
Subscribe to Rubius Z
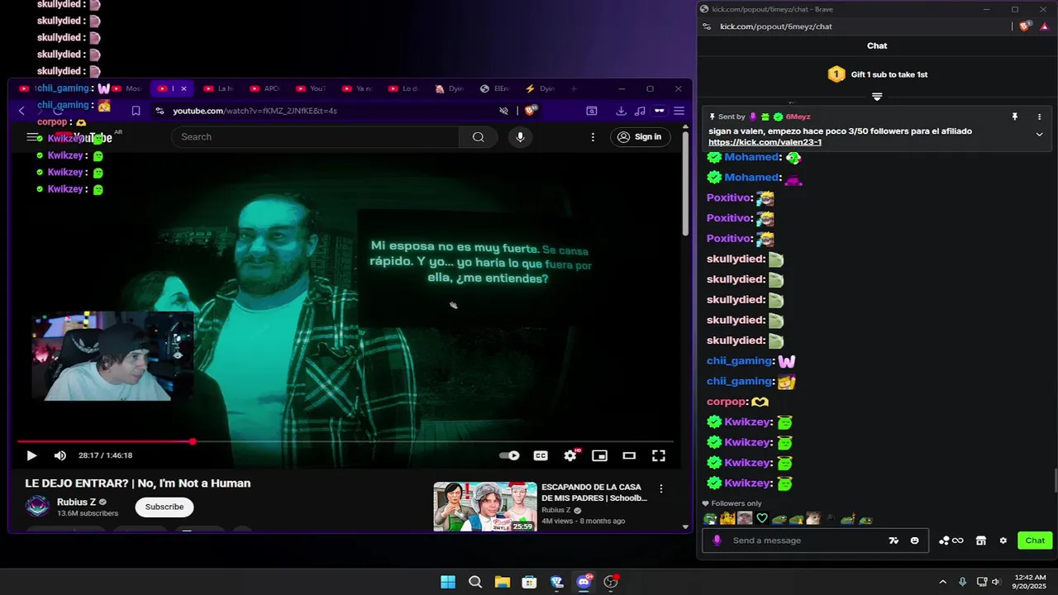[164, 507]
